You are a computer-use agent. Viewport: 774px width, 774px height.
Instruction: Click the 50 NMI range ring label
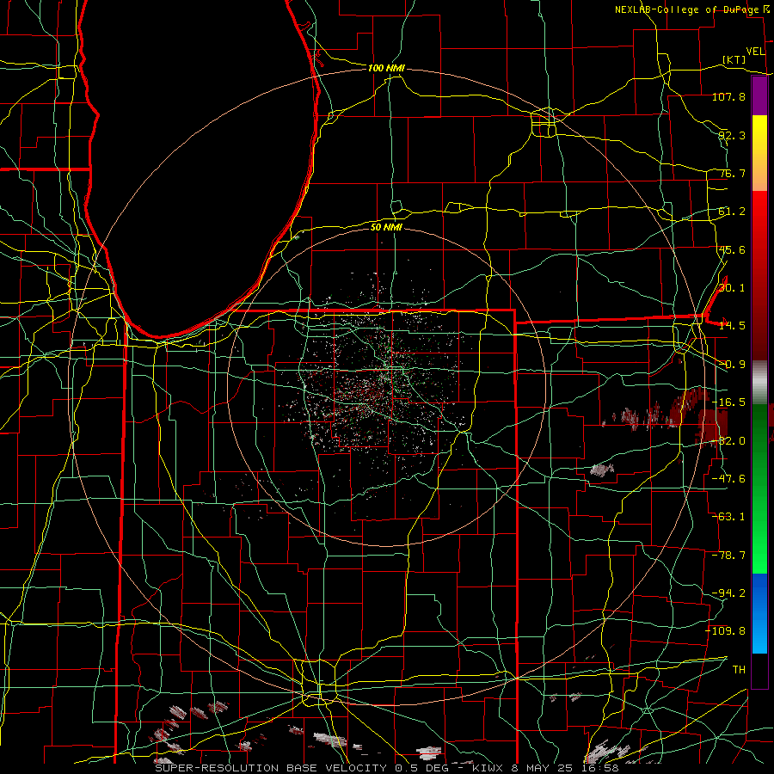click(386, 228)
